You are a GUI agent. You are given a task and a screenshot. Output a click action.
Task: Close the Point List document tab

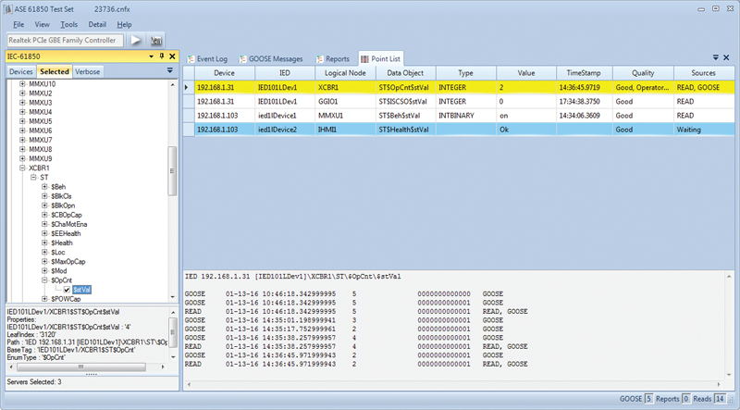click(726, 57)
